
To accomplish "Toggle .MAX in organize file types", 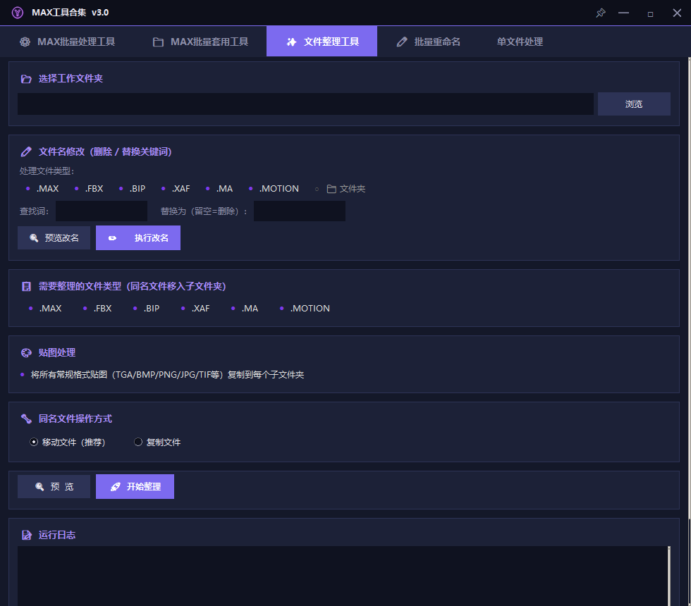I will [x=45, y=309].
